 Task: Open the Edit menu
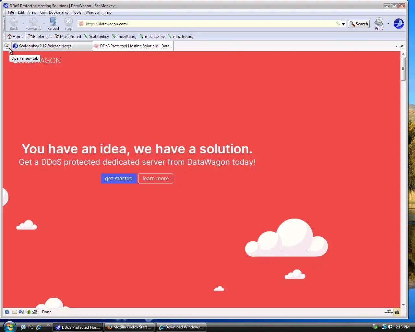coord(21,12)
